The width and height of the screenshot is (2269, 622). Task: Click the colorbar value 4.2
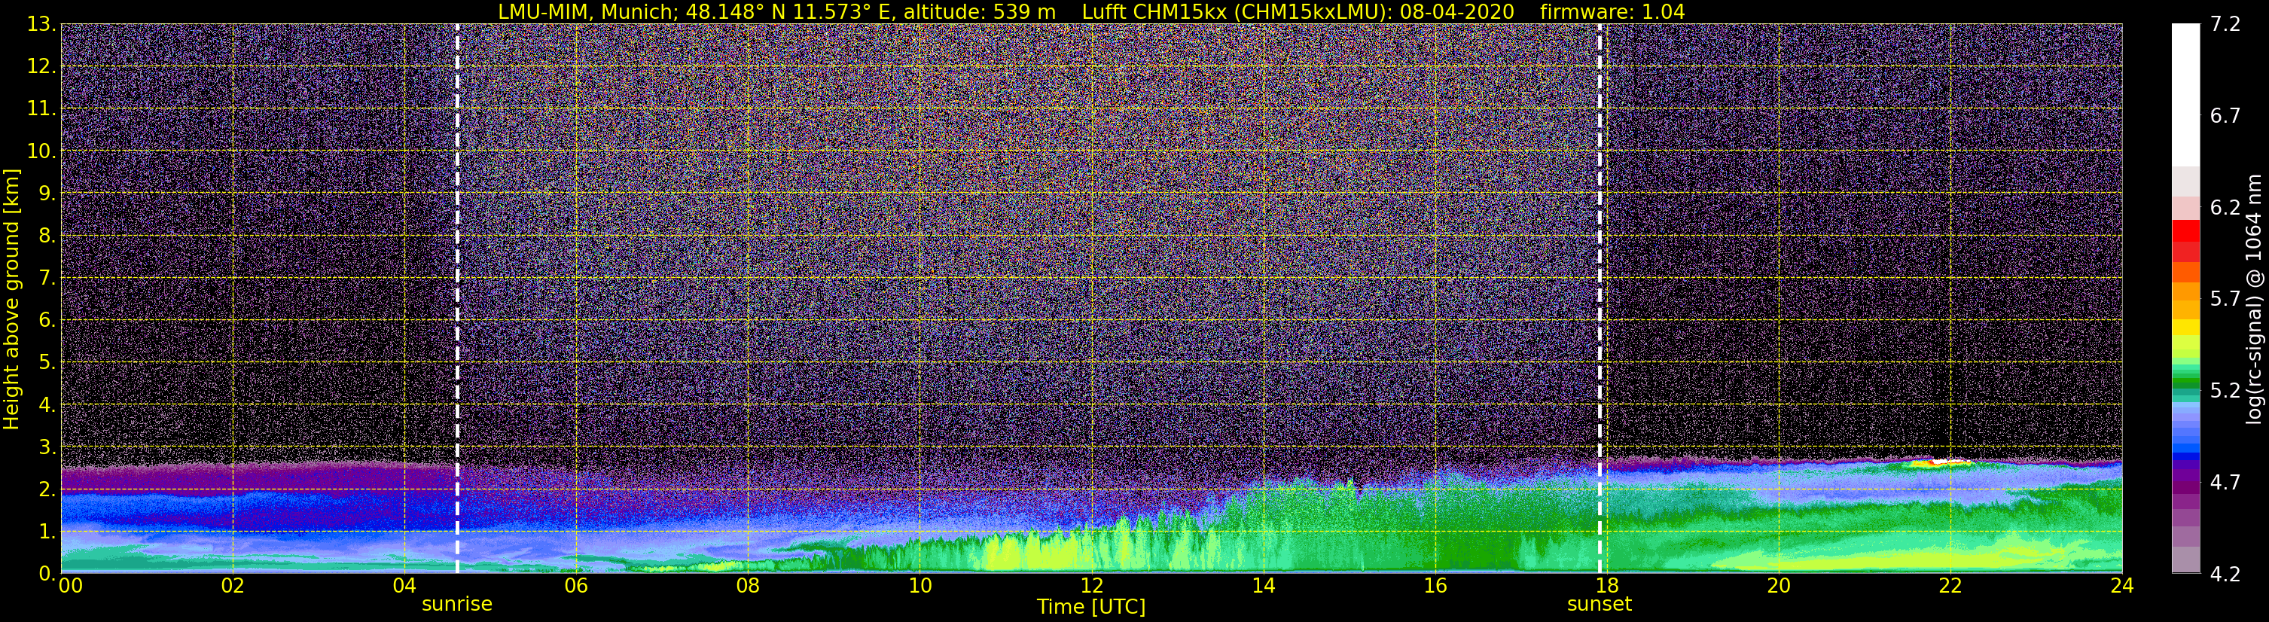click(2225, 574)
